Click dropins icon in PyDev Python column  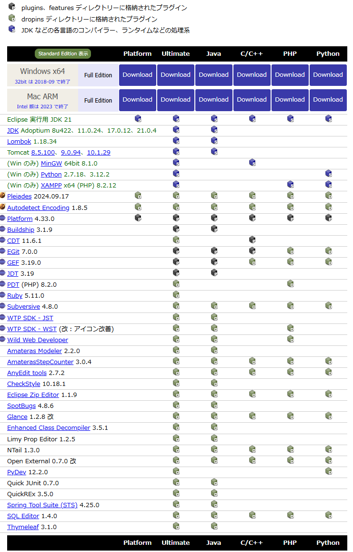coord(328,471)
